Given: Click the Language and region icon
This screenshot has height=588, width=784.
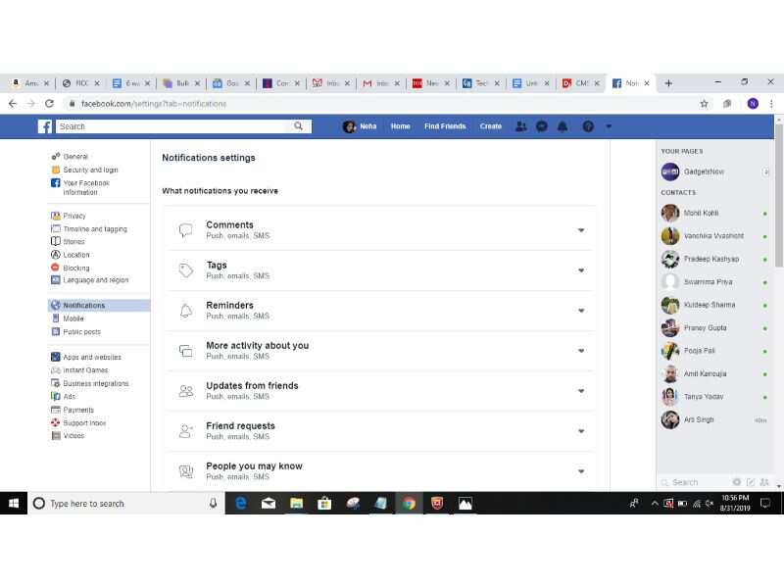Looking at the screenshot, I should click(x=56, y=280).
